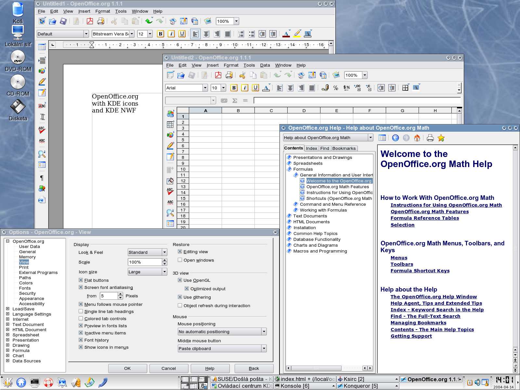Click the Find and Replace magnifier in Writer sidebar
Image resolution: width=520 pixels, height=390 pixels.
(x=42, y=154)
